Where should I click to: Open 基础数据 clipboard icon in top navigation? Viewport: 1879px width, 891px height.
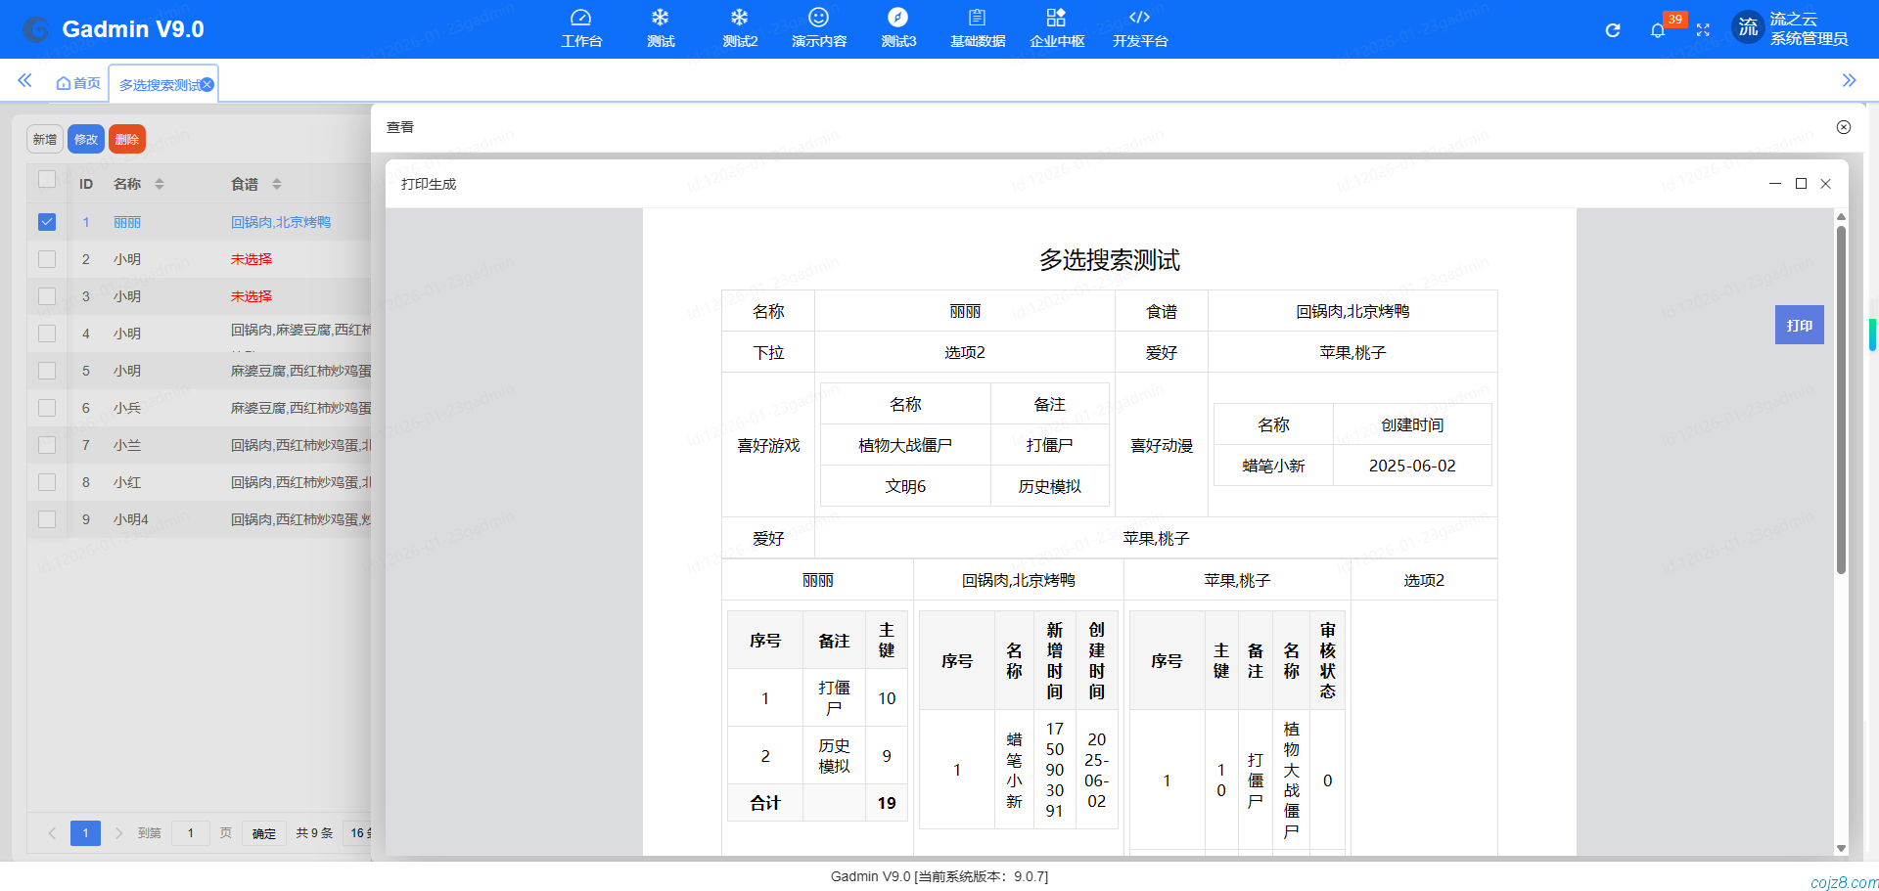pyautogui.click(x=977, y=28)
